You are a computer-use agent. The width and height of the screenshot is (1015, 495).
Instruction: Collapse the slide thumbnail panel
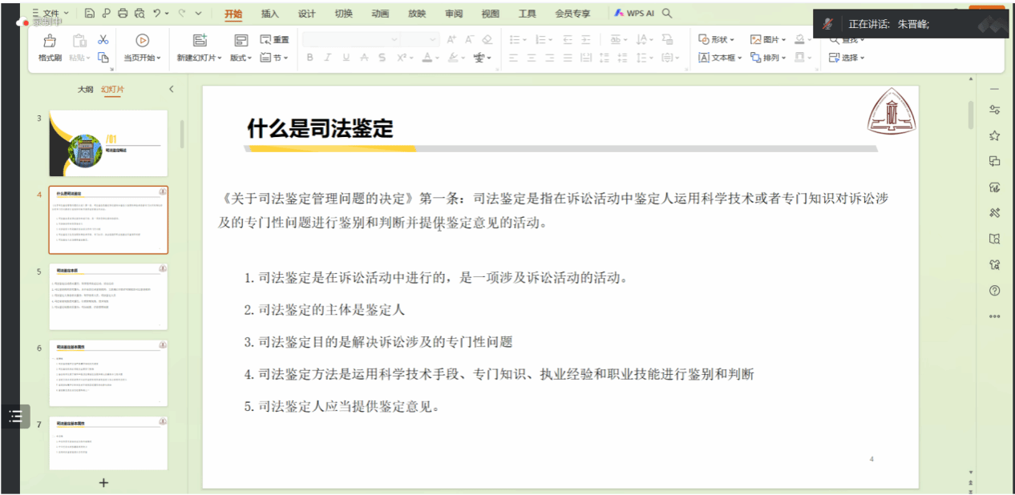pos(171,89)
